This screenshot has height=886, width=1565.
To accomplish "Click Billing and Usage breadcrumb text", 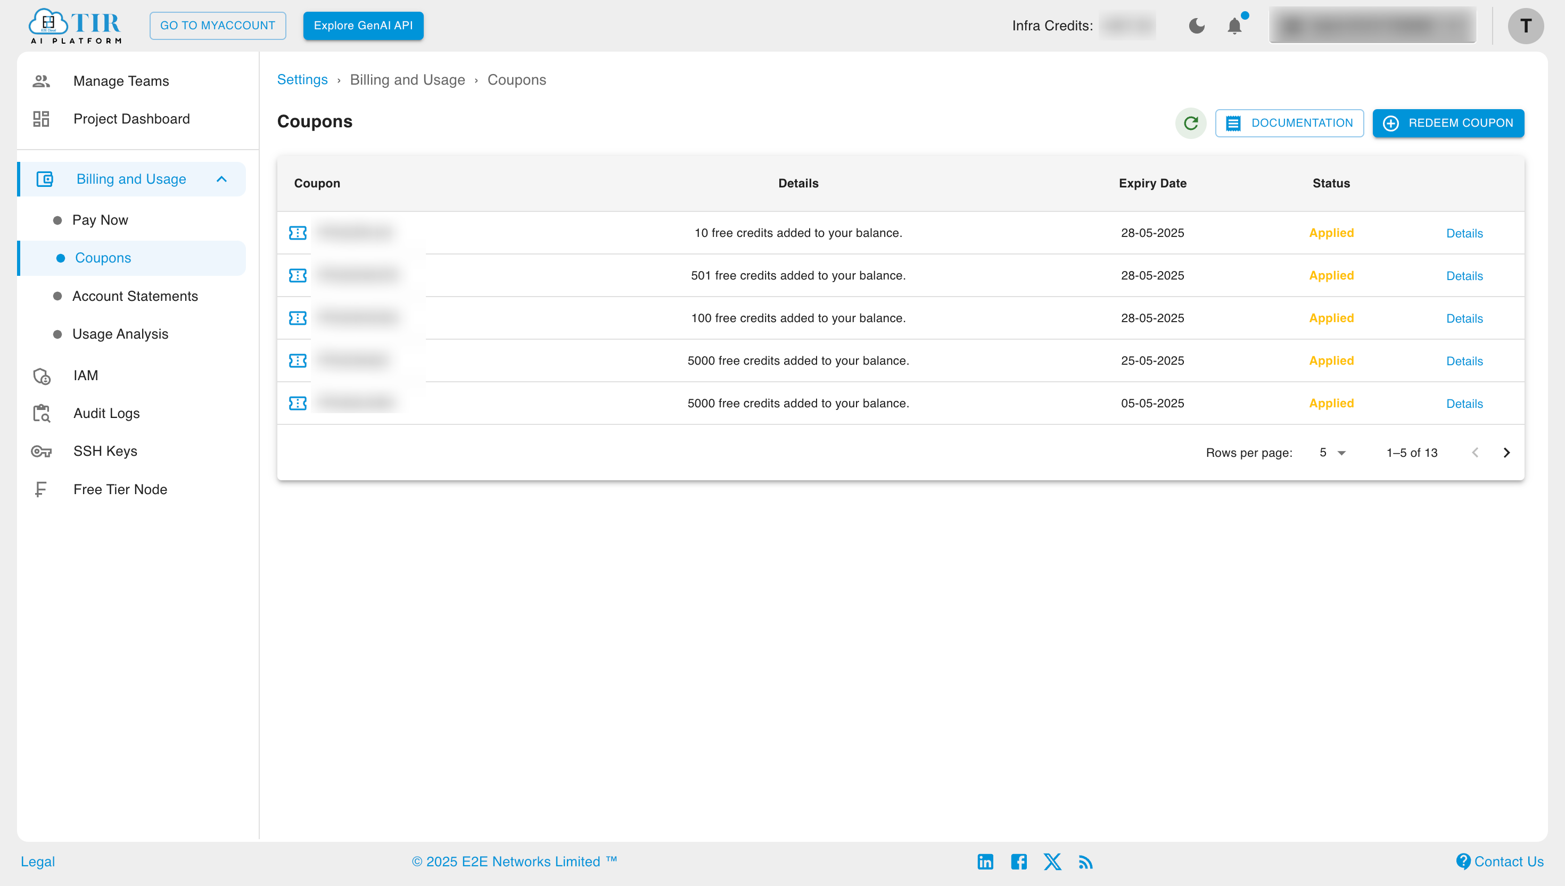I will [x=408, y=80].
